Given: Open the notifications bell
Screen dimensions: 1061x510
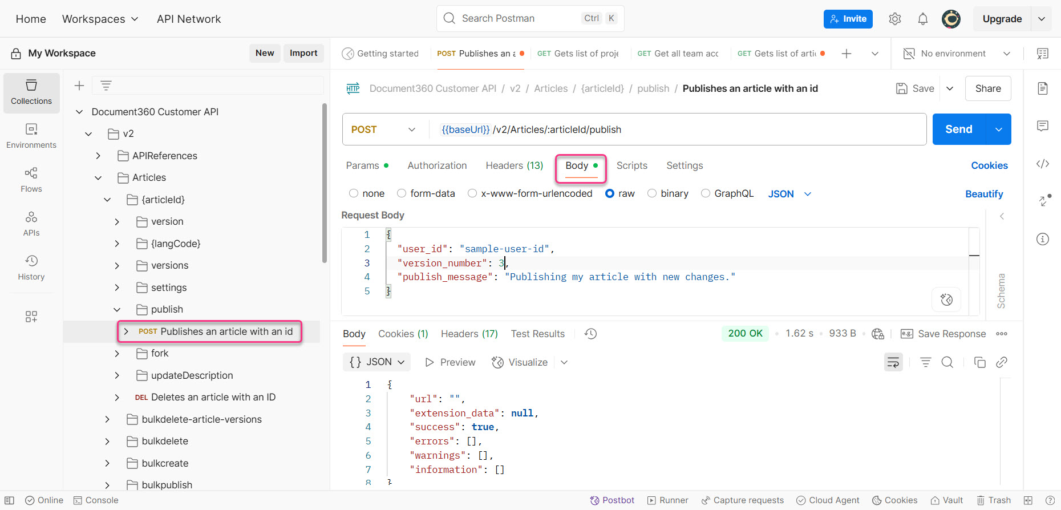Looking at the screenshot, I should 923,19.
